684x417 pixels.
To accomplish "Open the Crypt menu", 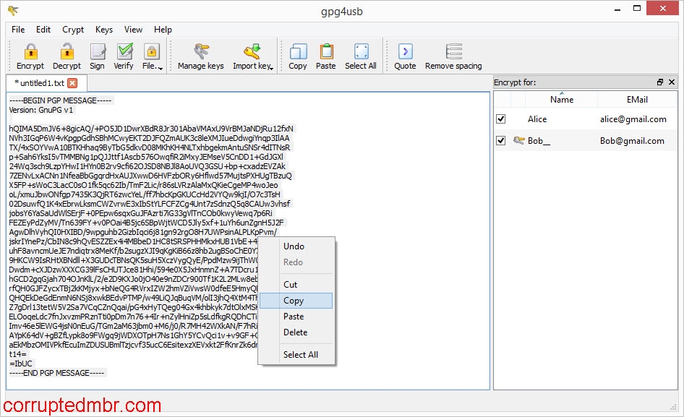I will (x=72, y=30).
